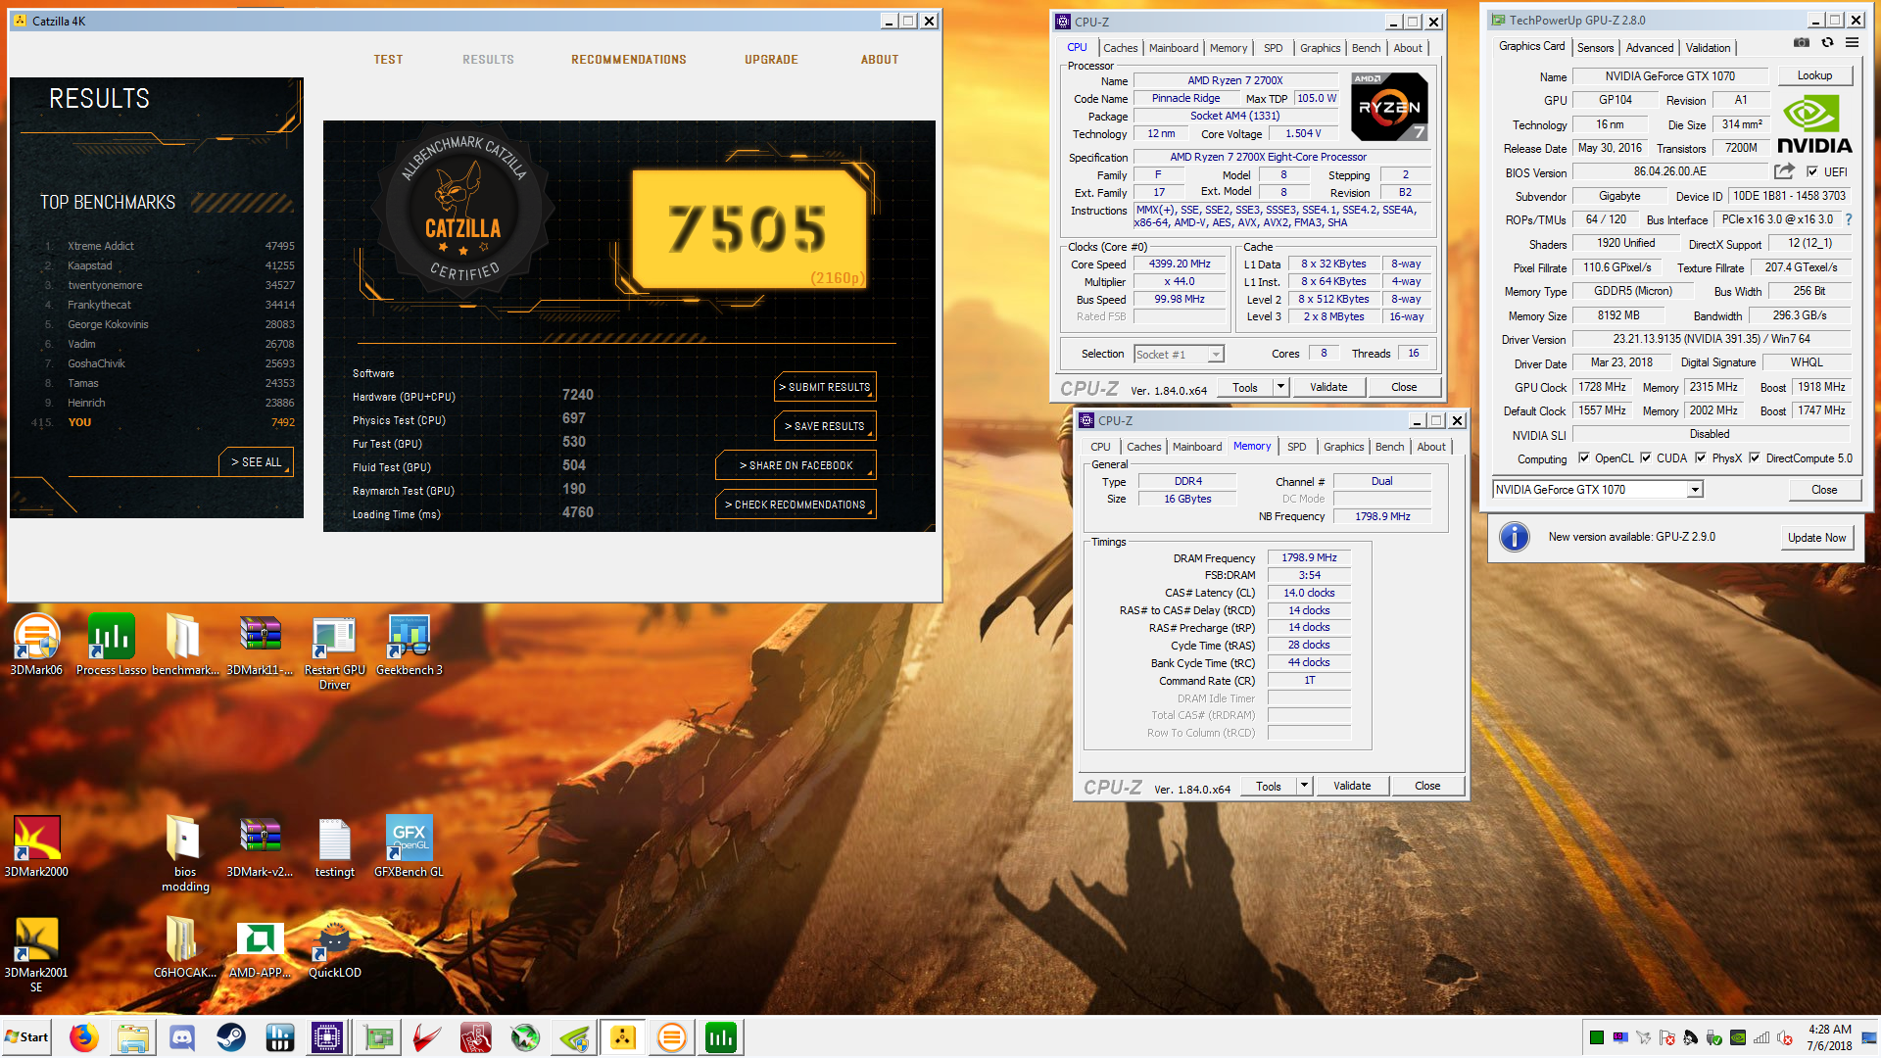1881x1058 pixels.
Task: Switch to Advanced tab in GPU-Z
Action: point(1650,48)
